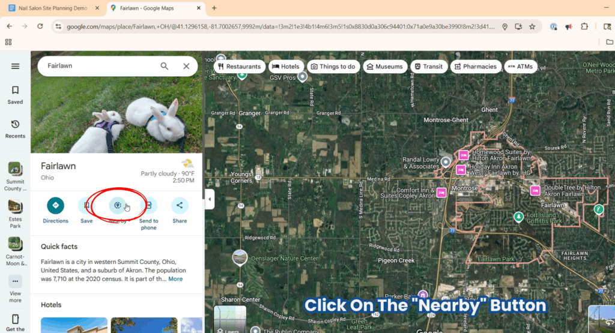The image size is (615, 333).
Task: Open the Layers map type toggle
Action: pyautogui.click(x=230, y=320)
